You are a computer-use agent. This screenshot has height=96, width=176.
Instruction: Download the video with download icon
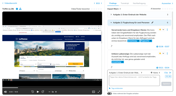click(x=20, y=9)
